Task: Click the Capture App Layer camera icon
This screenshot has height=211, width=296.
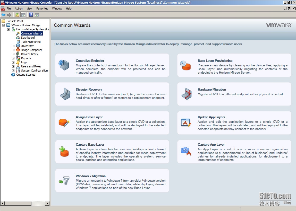Action: (x=186, y=151)
